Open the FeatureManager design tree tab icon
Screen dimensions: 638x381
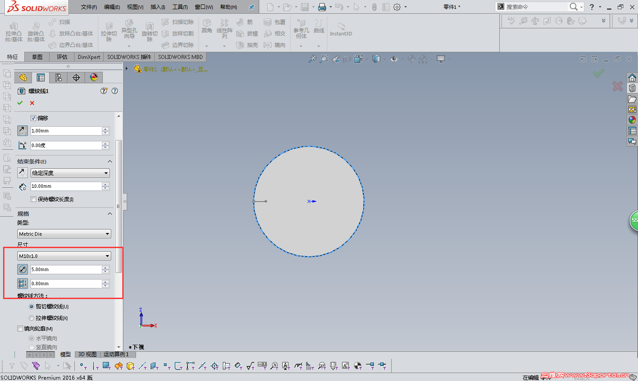tap(23, 78)
